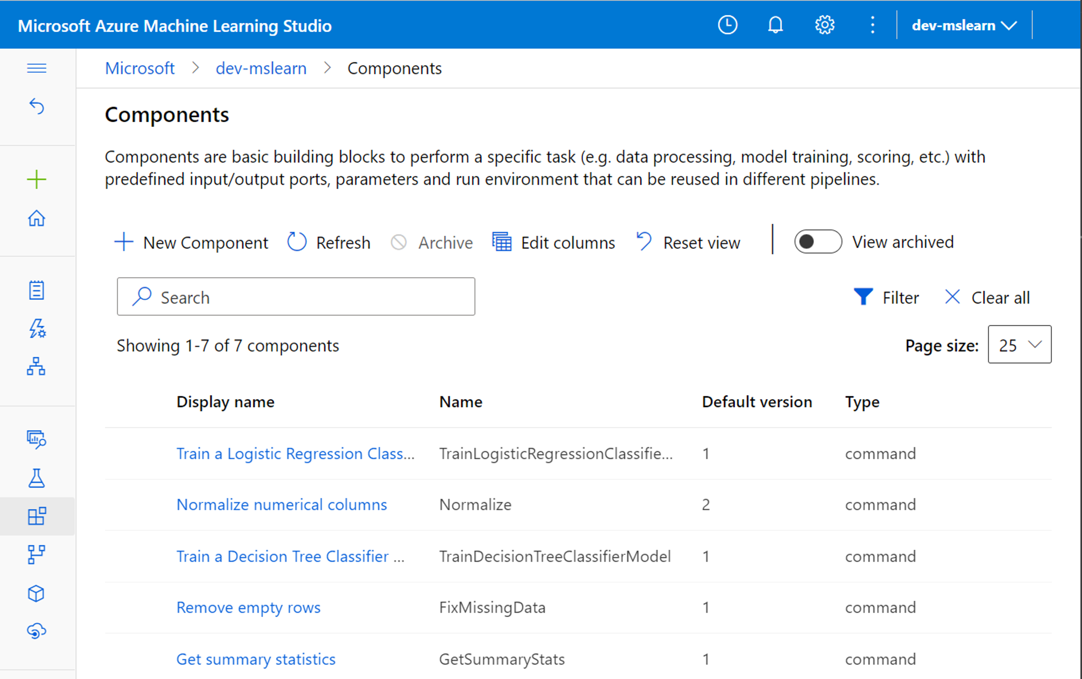Click Archive to archive a component
The width and height of the screenshot is (1082, 679).
click(x=431, y=243)
